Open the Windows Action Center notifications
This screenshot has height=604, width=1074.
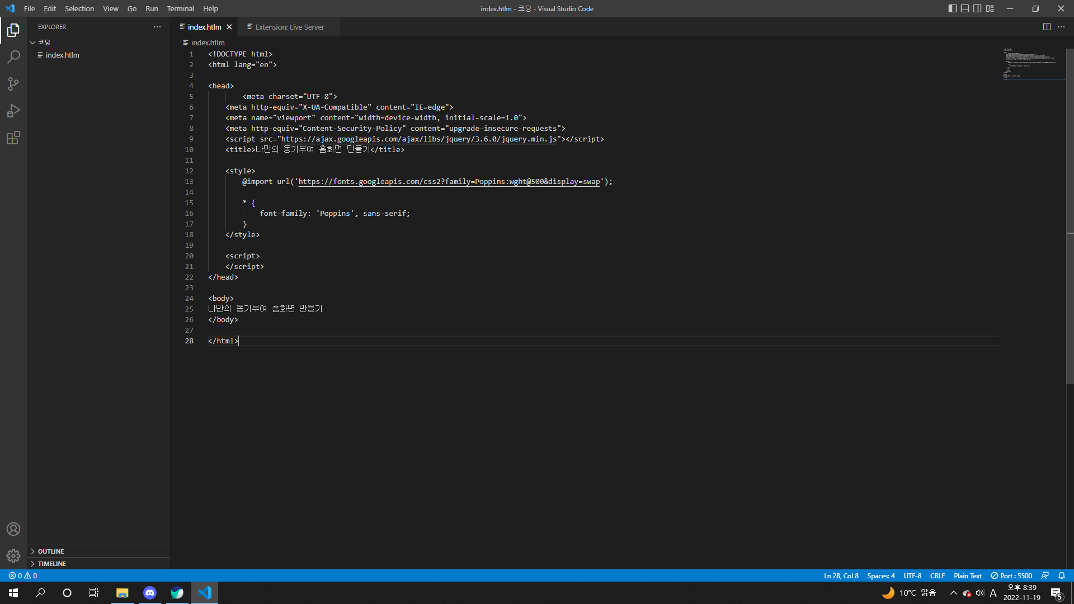pyautogui.click(x=1057, y=593)
